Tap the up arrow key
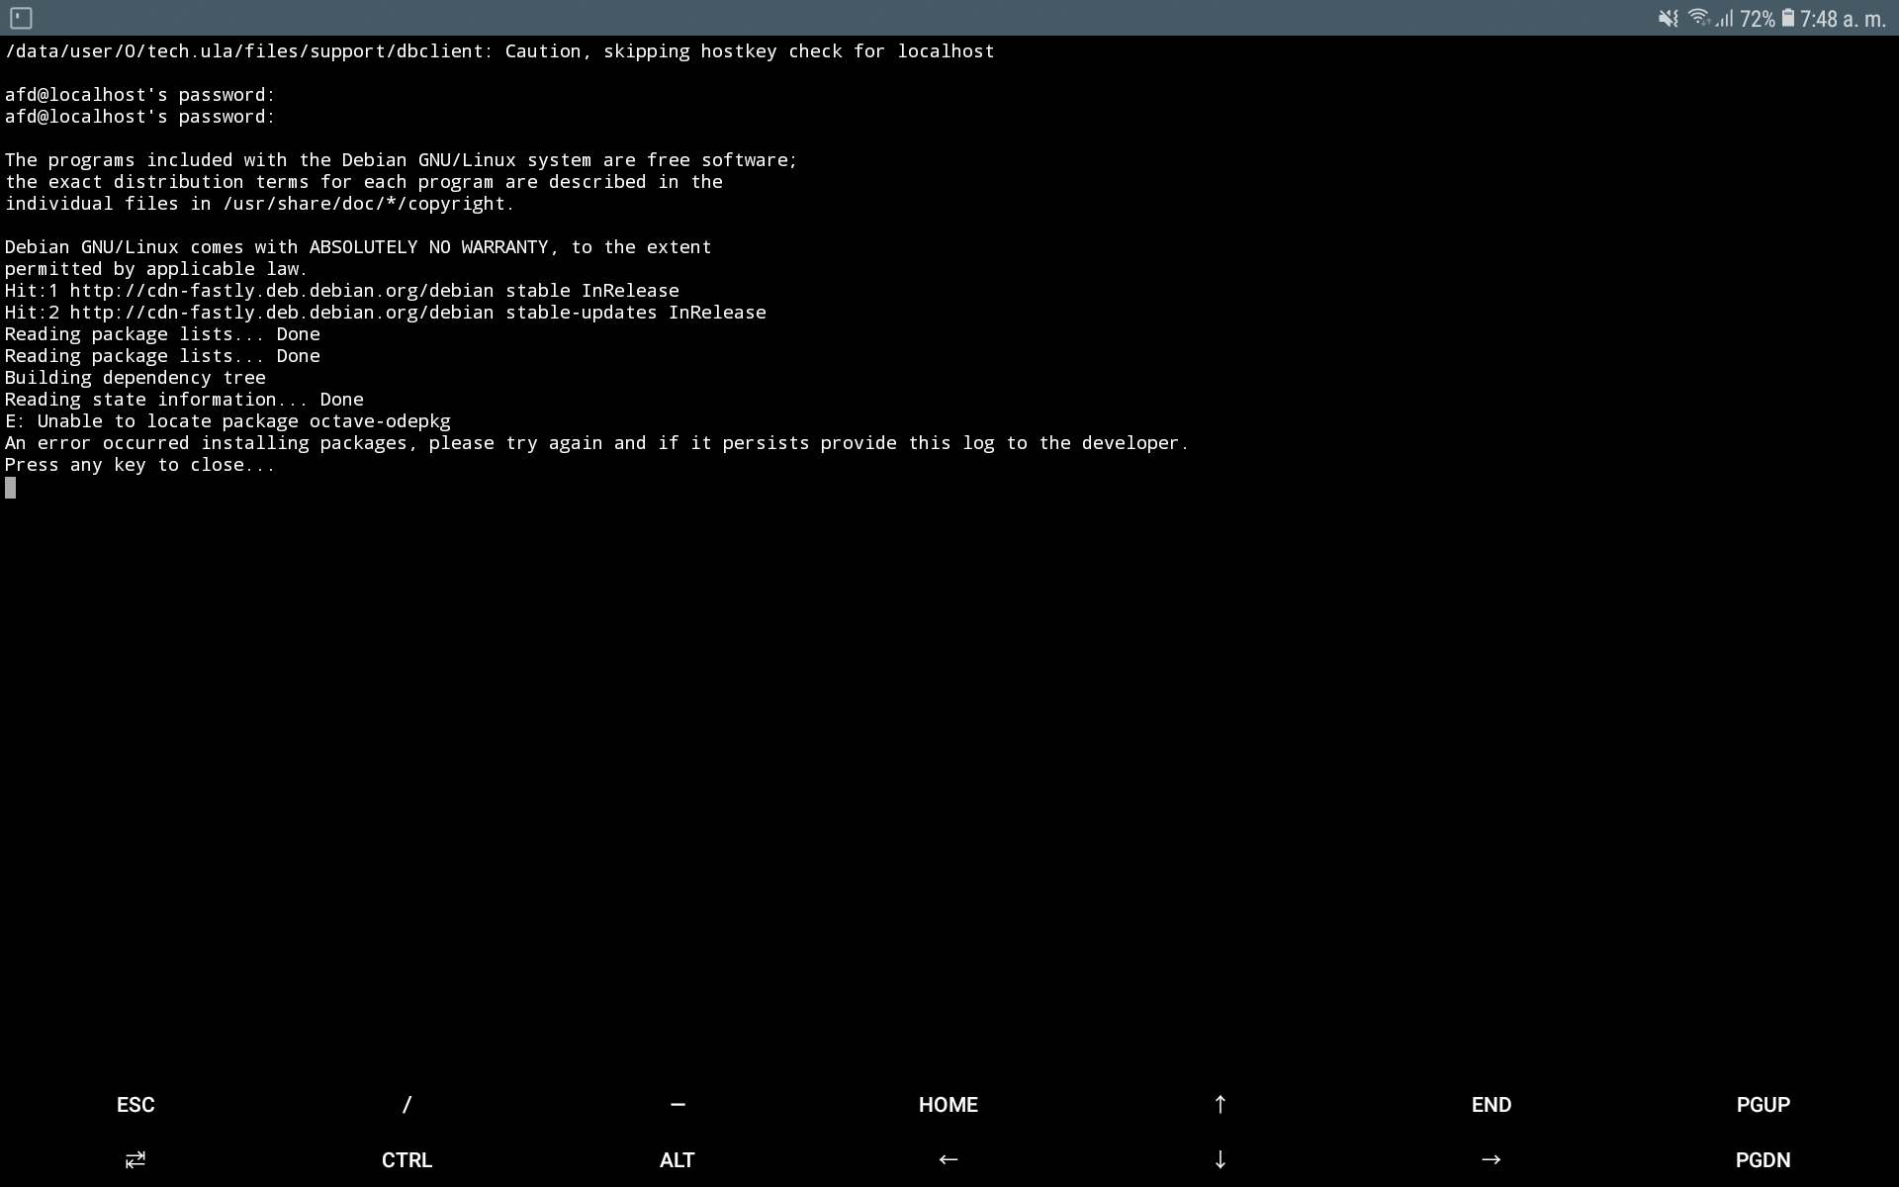Image resolution: width=1899 pixels, height=1187 pixels. 1221,1105
